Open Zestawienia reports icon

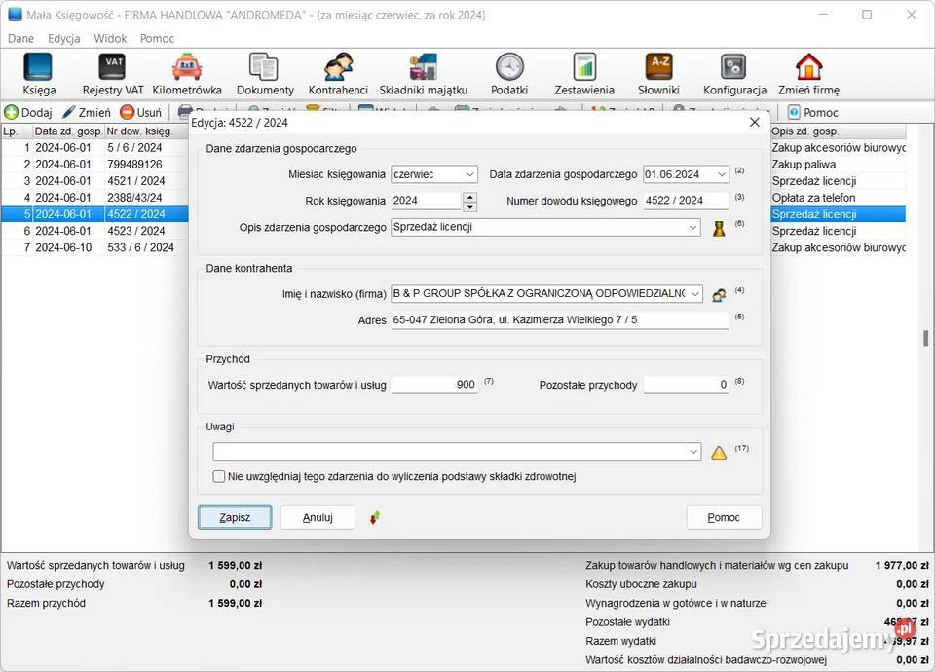point(584,67)
